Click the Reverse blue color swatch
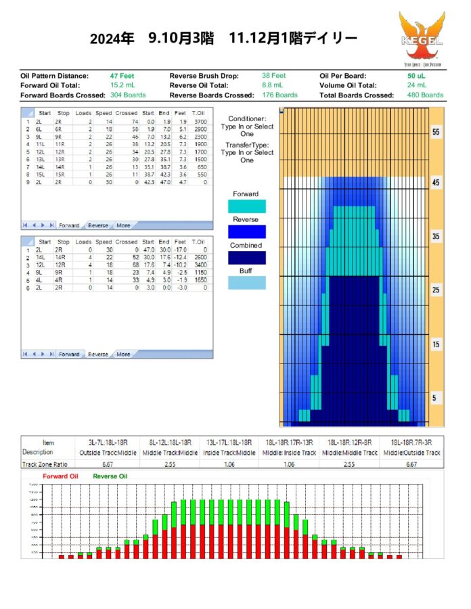Screen dimensions: 471x609 [247, 232]
